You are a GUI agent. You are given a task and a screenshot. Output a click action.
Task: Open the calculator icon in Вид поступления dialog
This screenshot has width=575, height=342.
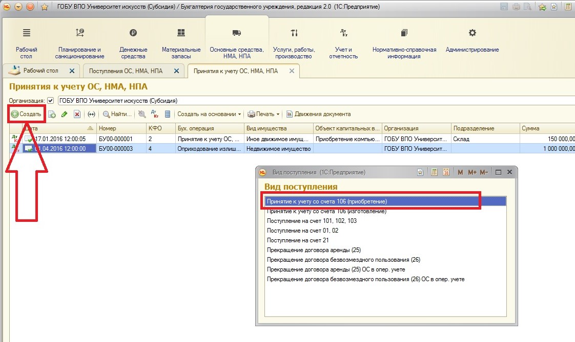click(x=434, y=173)
